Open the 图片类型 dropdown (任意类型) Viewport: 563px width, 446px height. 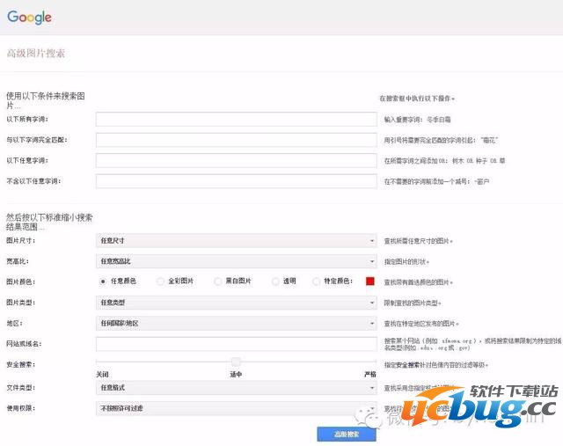pyautogui.click(x=237, y=303)
